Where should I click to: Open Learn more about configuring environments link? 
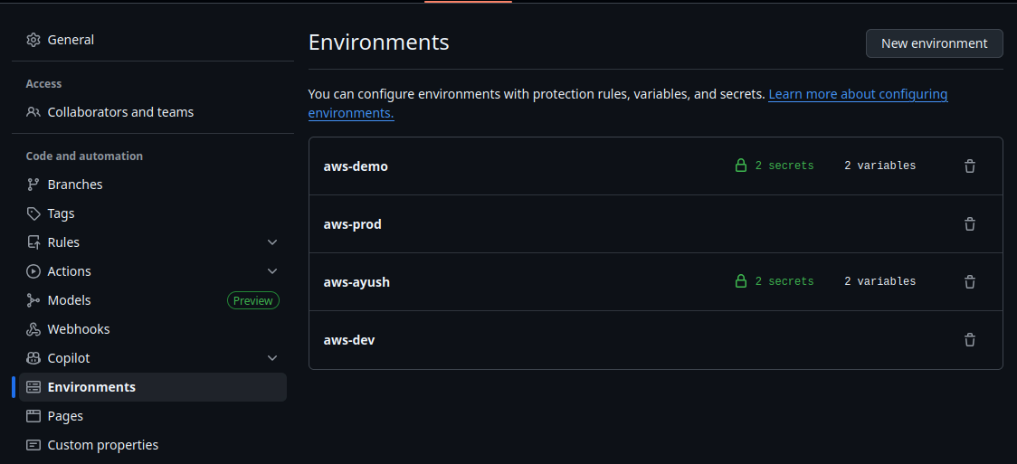point(857,94)
